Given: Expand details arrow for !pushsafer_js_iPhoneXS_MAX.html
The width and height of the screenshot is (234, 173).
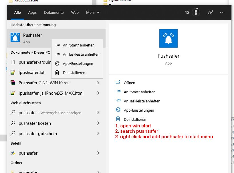Looking at the screenshot, I should [98, 93].
